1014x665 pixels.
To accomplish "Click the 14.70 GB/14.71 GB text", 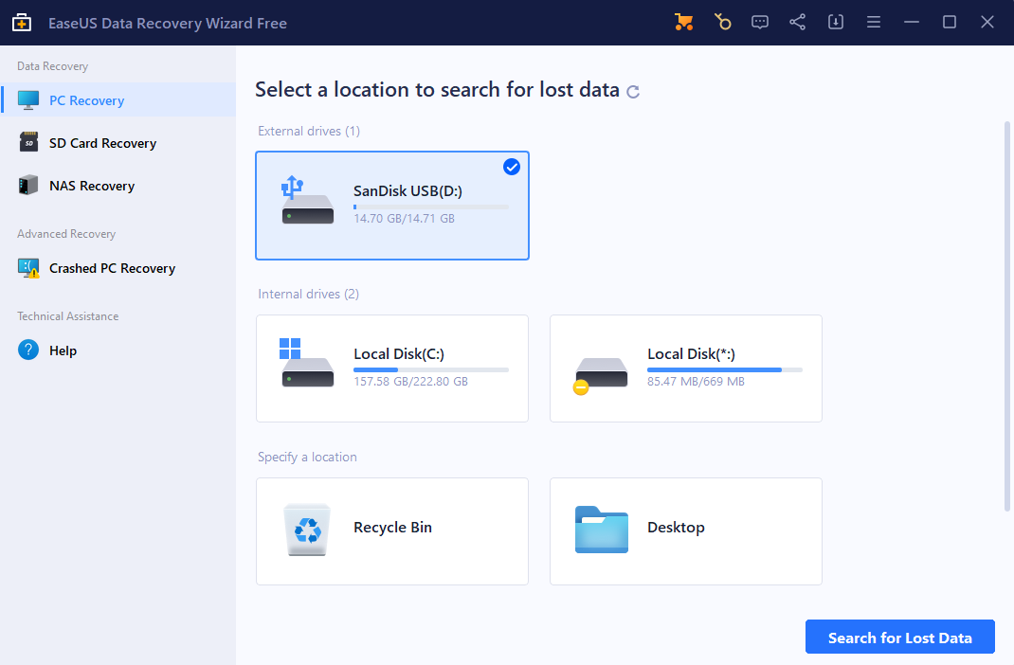I will click(x=404, y=219).
